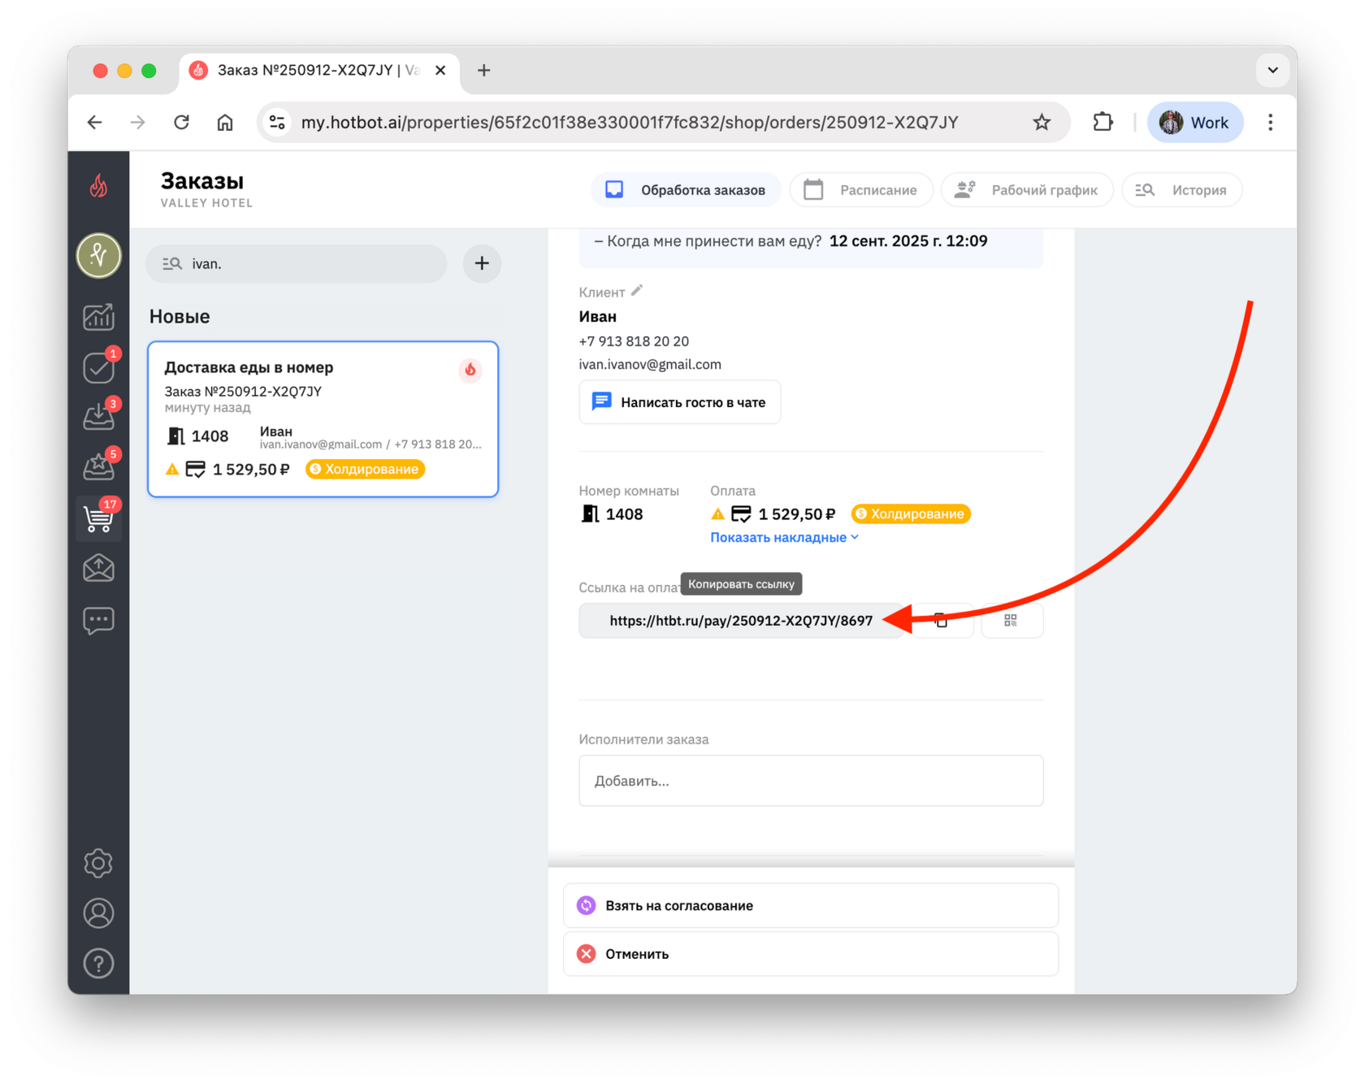The width and height of the screenshot is (1365, 1084).
Task: Click browser back arrow
Action: pyautogui.click(x=95, y=123)
